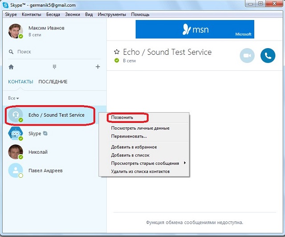Click the plus icon to add contact
Image resolution: width=285 pixels, height=237 pixels.
tap(98, 67)
